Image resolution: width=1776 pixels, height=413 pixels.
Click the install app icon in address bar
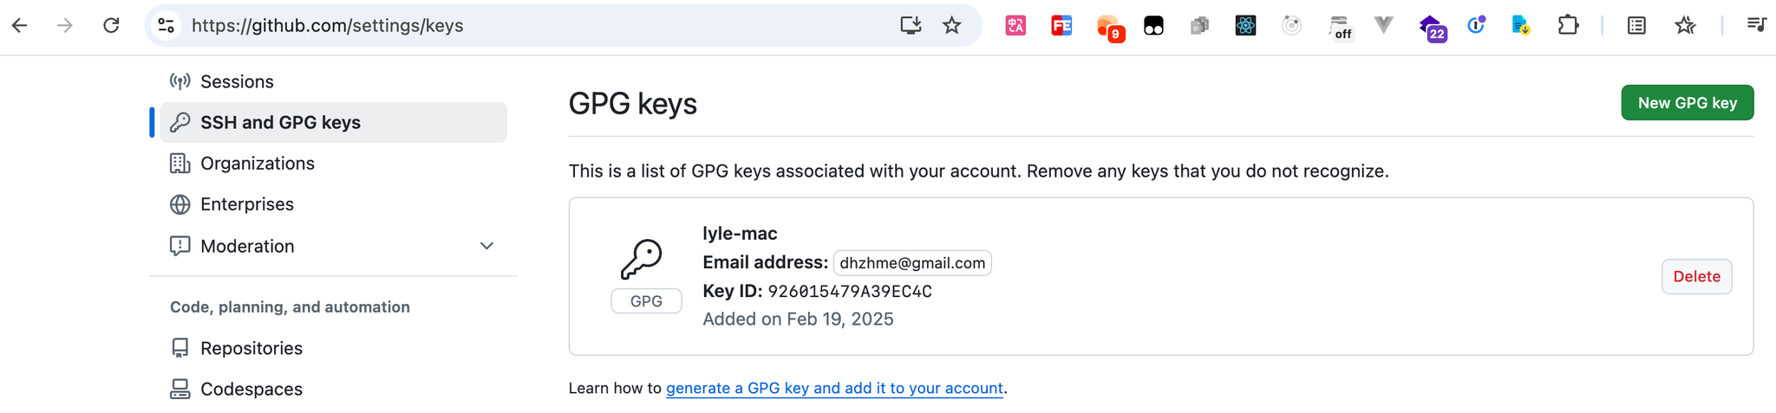tap(910, 26)
